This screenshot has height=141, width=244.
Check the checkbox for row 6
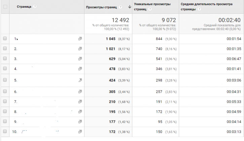tap(5, 91)
